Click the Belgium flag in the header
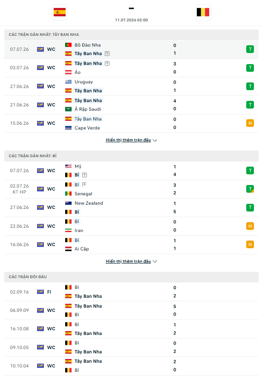Image resolution: width=262 pixels, height=376 pixels. [x=203, y=12]
